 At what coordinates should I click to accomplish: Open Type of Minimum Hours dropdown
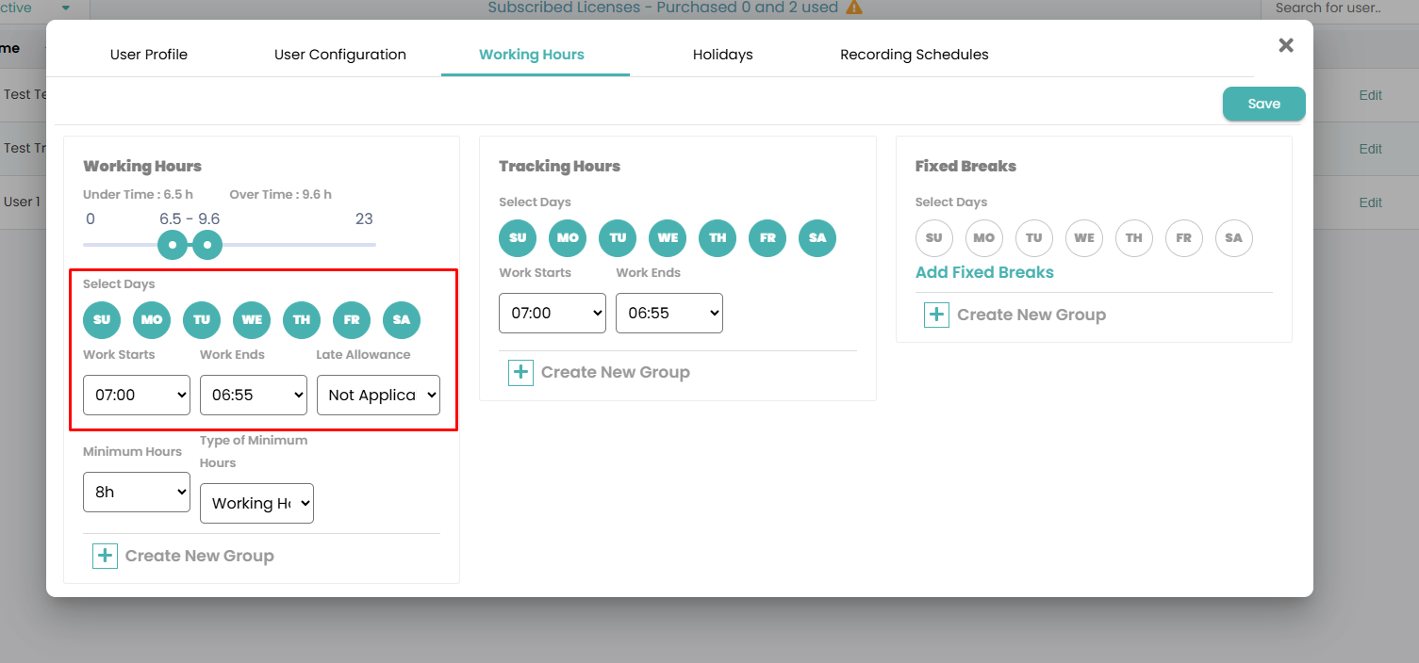click(256, 503)
